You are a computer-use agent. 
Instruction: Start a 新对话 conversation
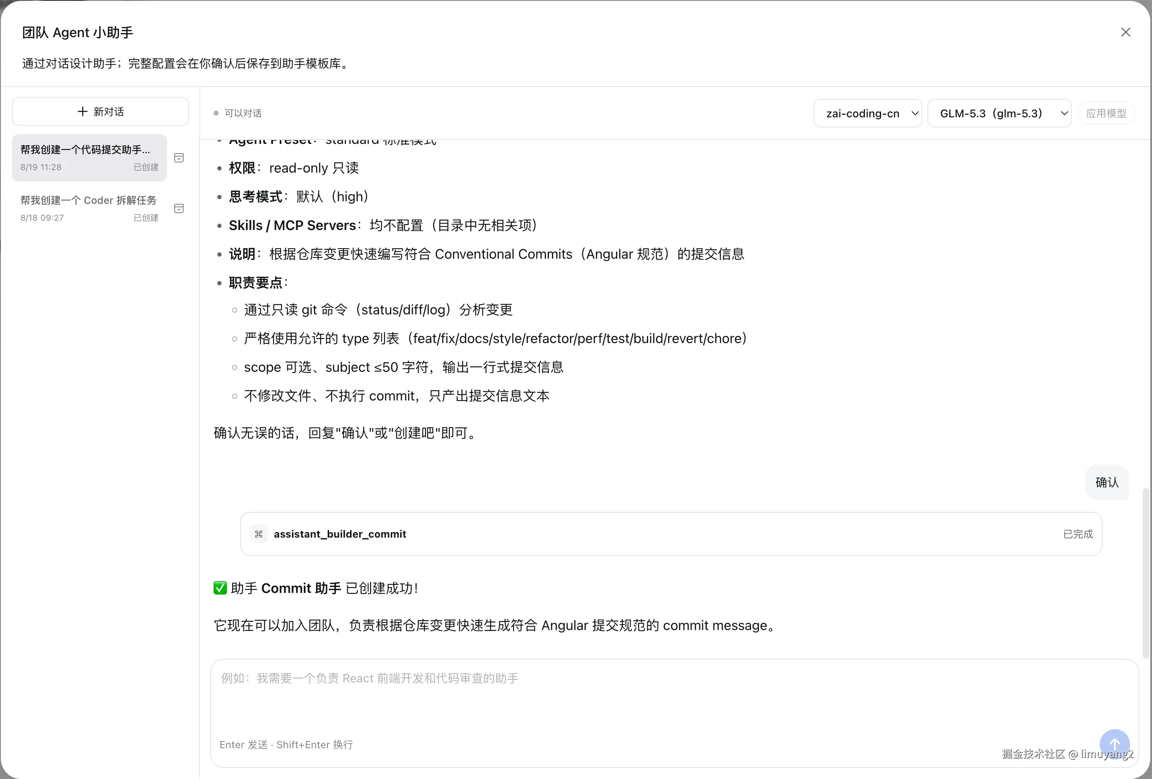[x=100, y=111]
